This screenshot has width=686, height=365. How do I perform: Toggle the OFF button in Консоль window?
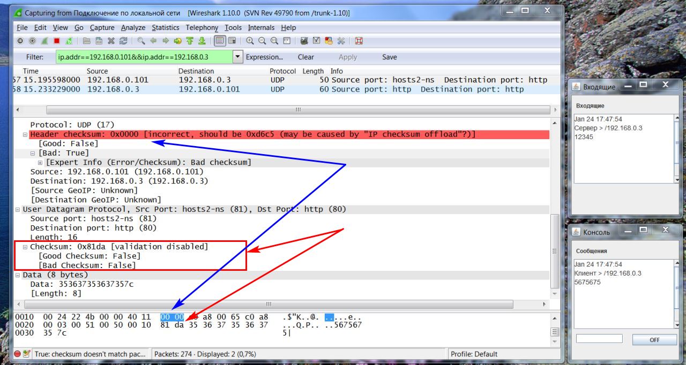[x=654, y=340]
